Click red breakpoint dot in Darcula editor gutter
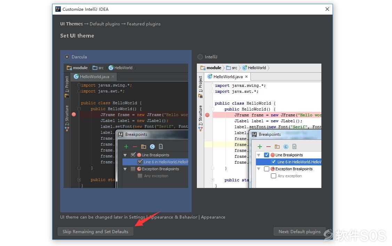This screenshot has height=246, width=392. [74, 114]
